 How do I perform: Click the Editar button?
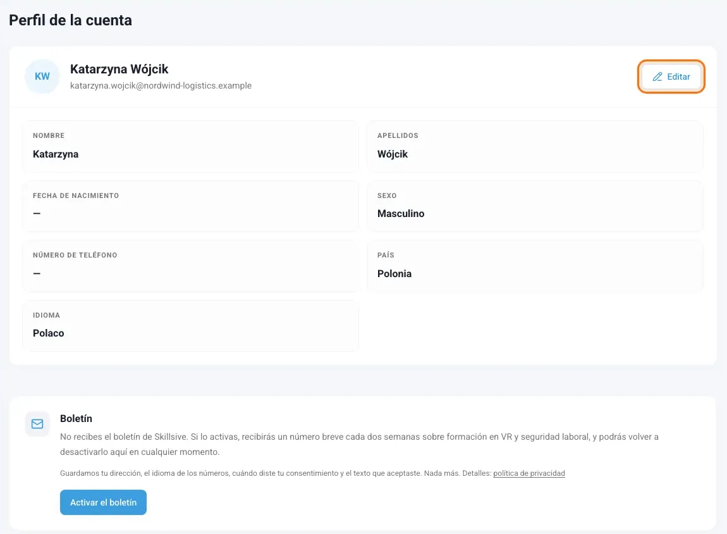point(671,77)
